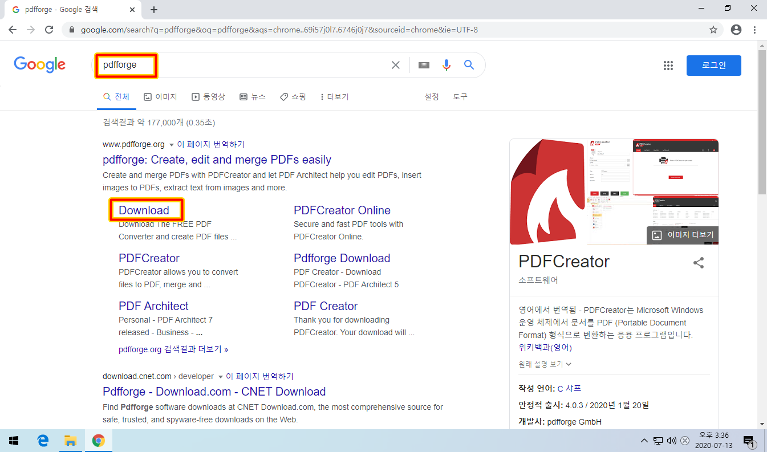Reload the page with the refresh icon
This screenshot has width=767, height=452.
[x=49, y=30]
